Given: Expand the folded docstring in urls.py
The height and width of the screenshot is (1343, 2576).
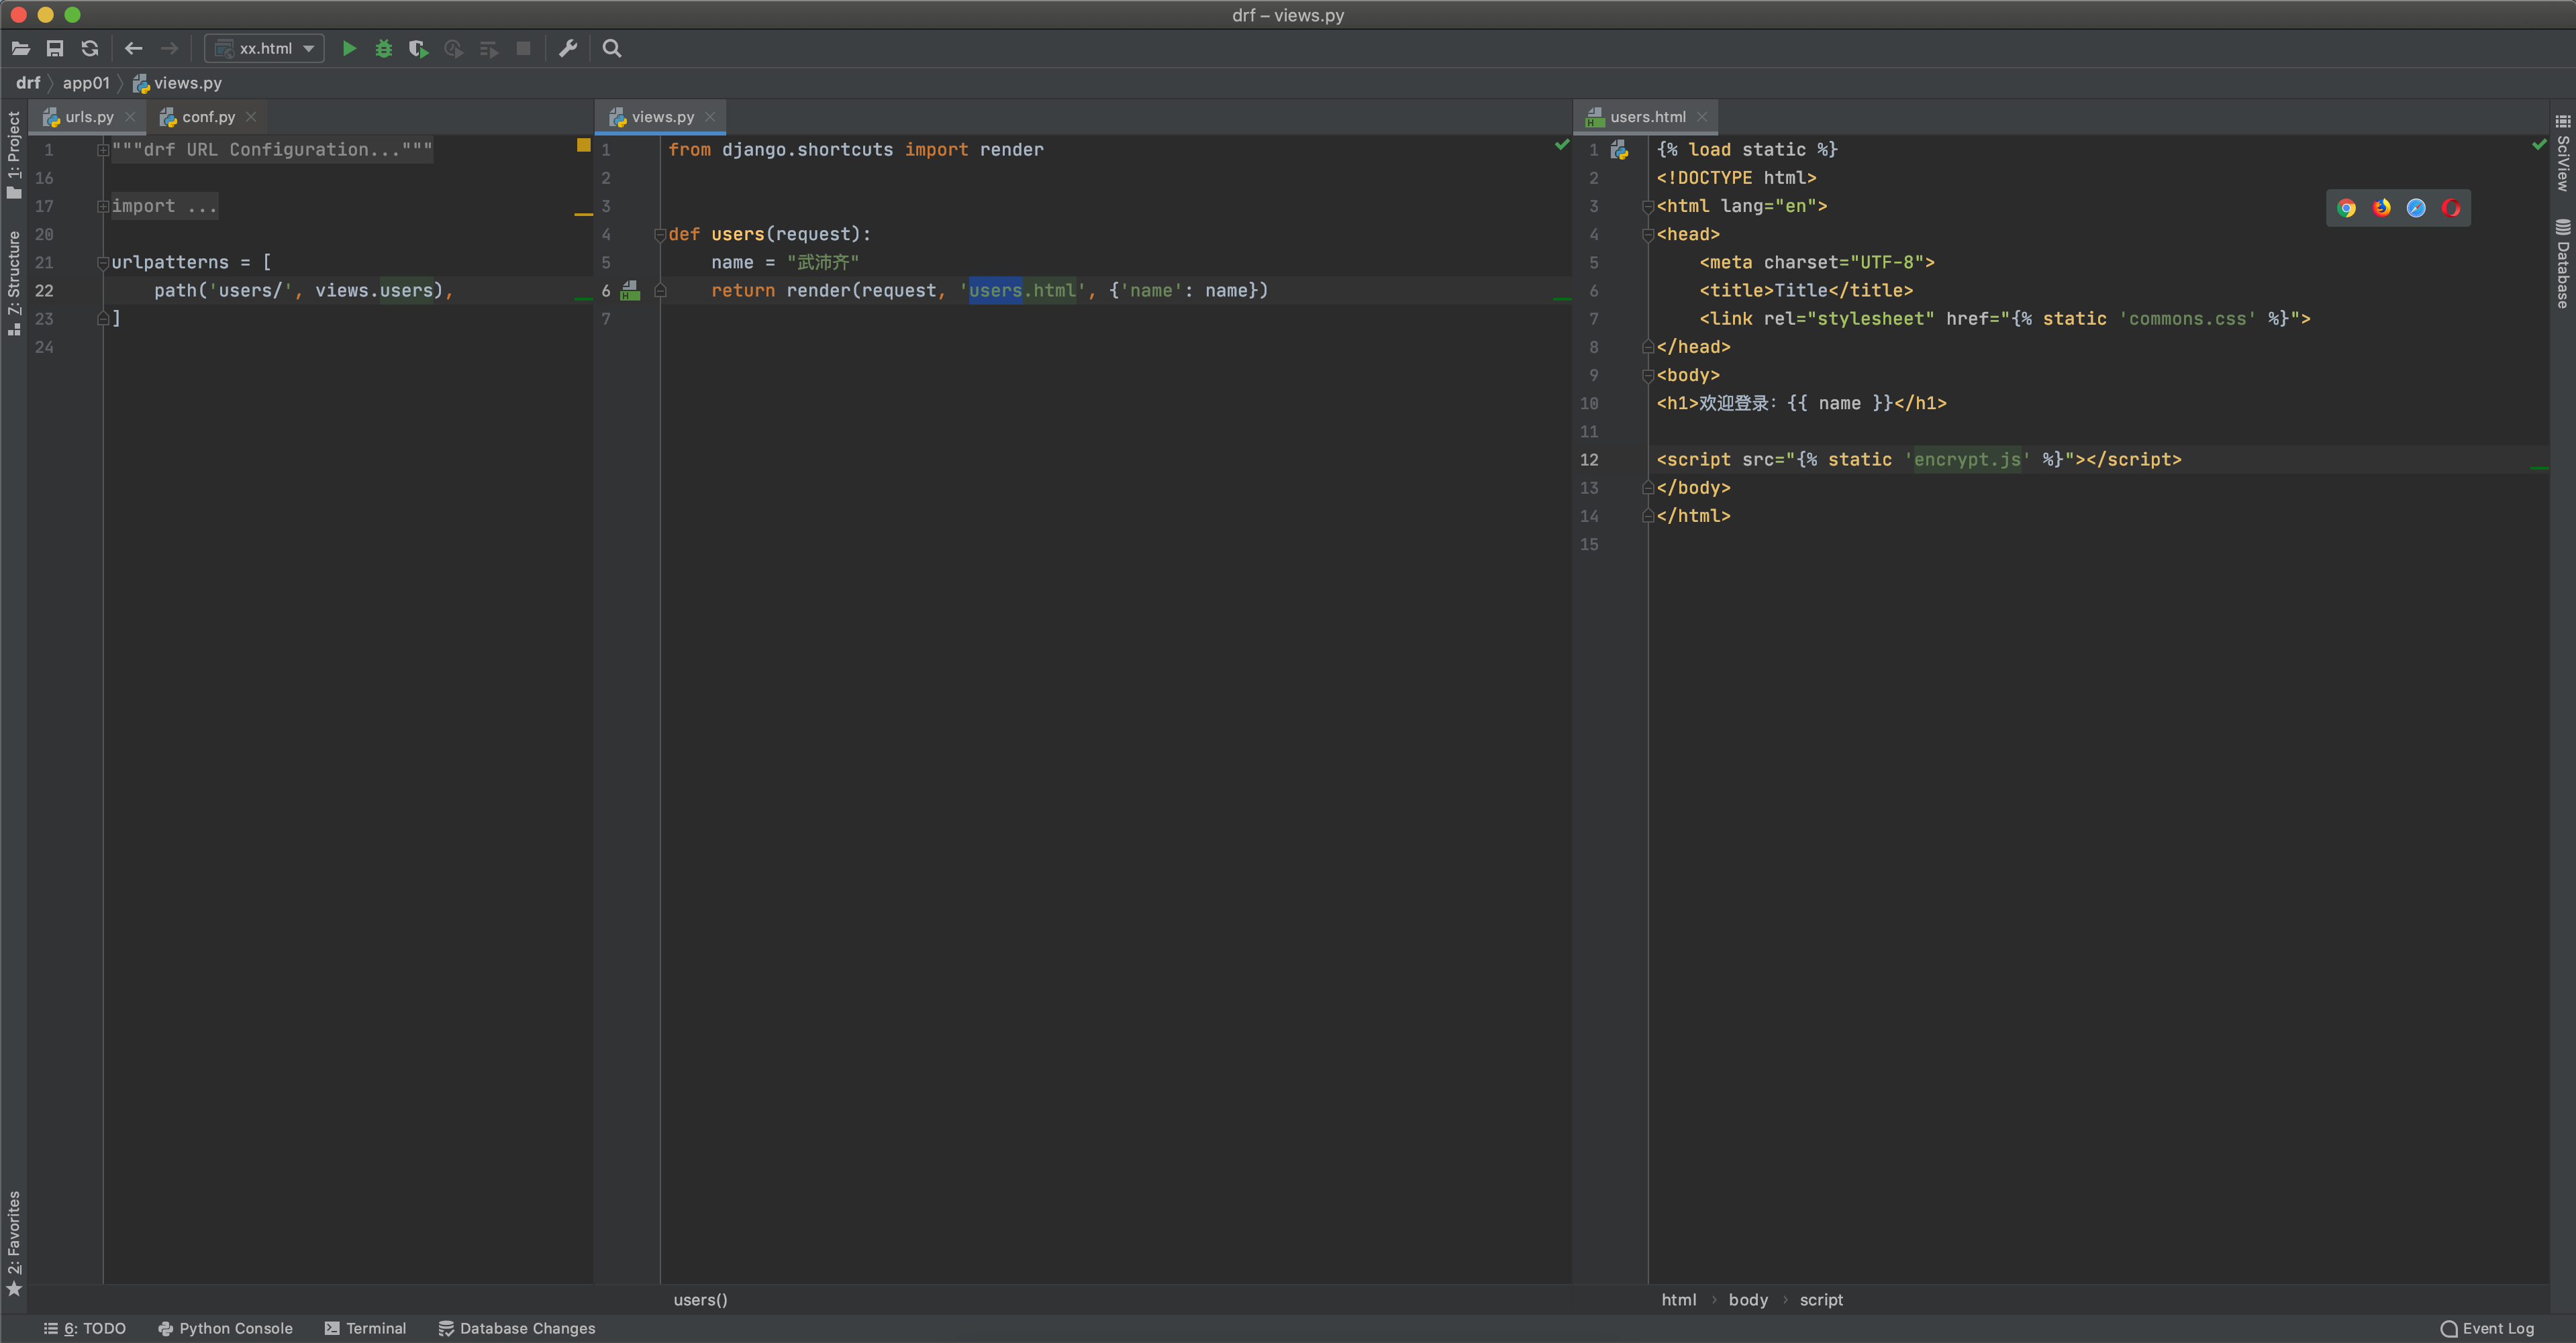Looking at the screenshot, I should pos(102,150).
